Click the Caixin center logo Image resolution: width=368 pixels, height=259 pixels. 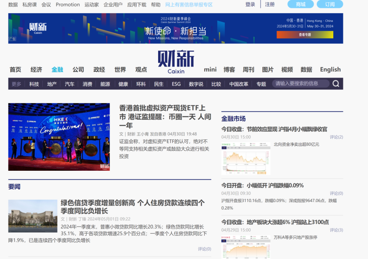(176, 62)
